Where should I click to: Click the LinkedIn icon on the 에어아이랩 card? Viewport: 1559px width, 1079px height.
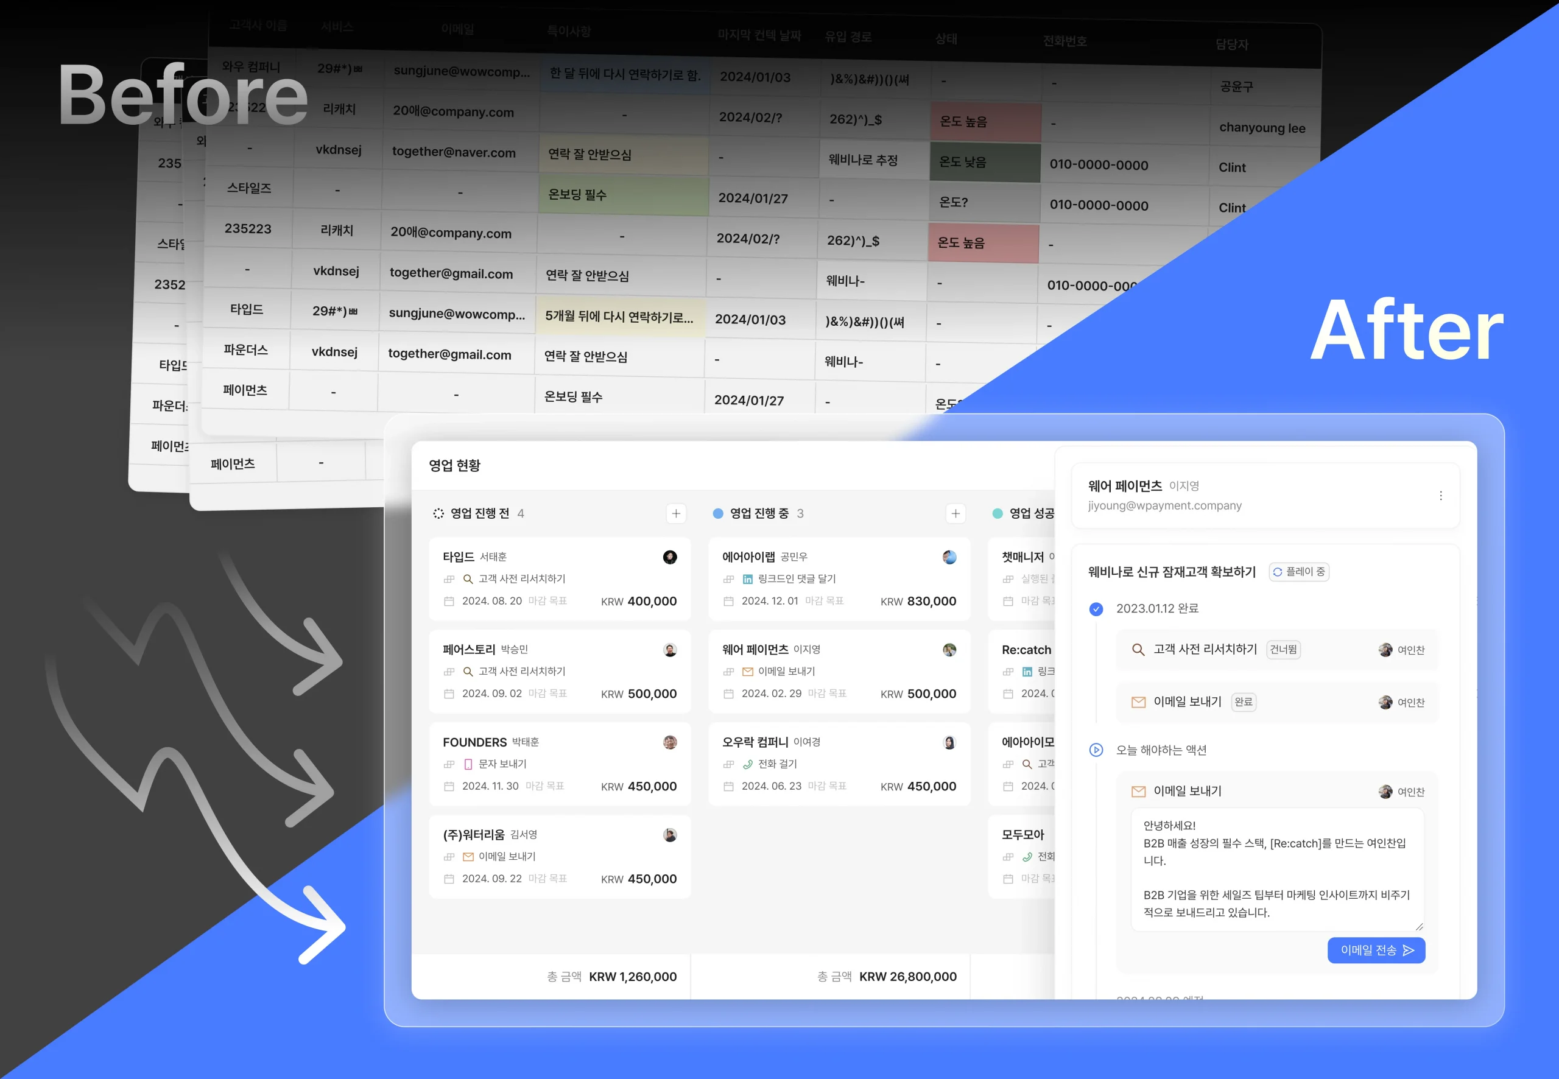747,578
